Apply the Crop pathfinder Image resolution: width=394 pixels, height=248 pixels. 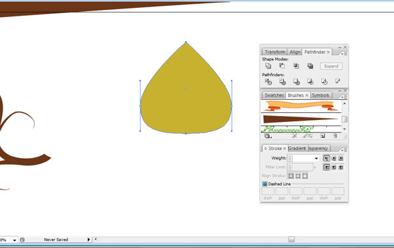310,81
